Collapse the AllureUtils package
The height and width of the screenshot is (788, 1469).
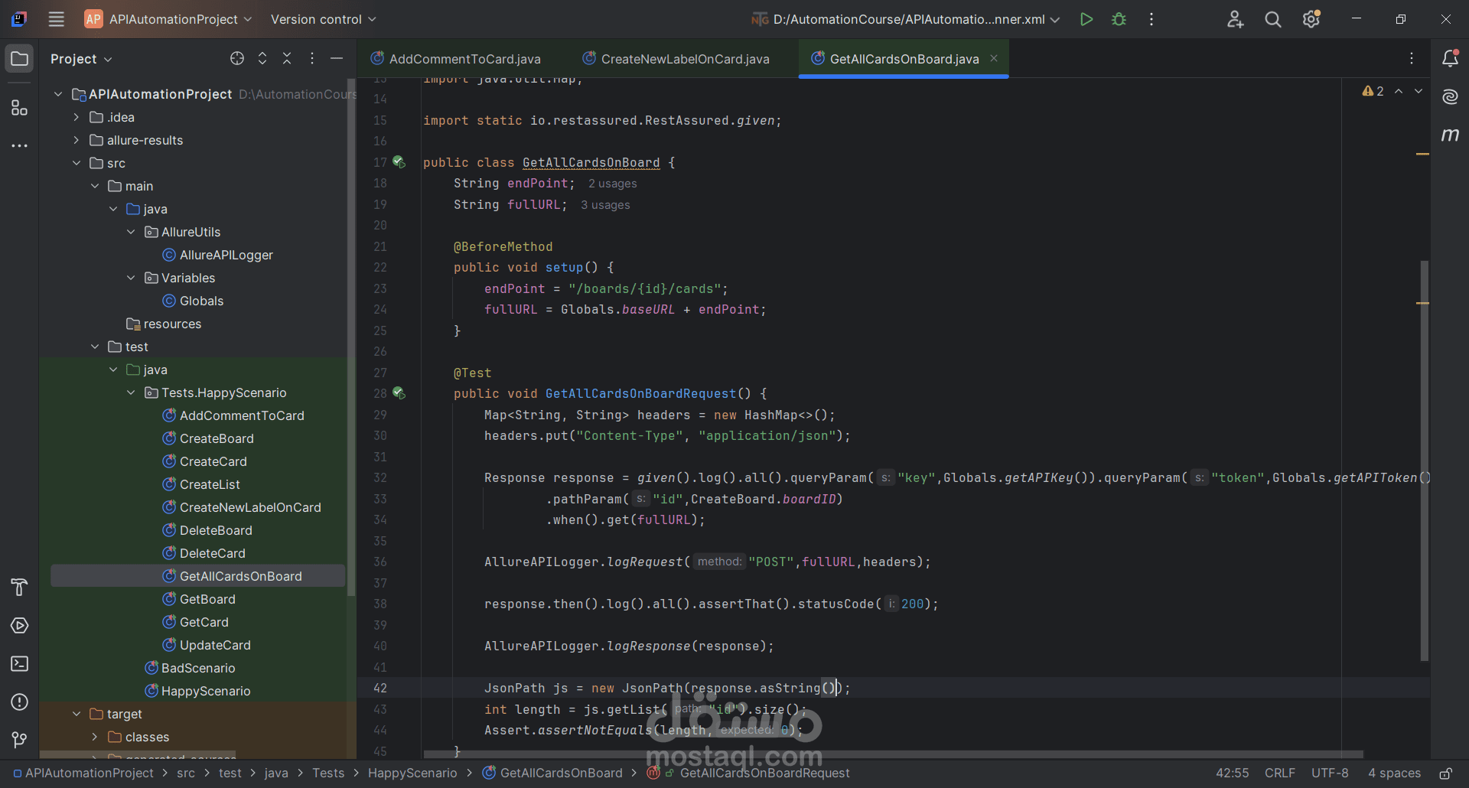coord(131,232)
